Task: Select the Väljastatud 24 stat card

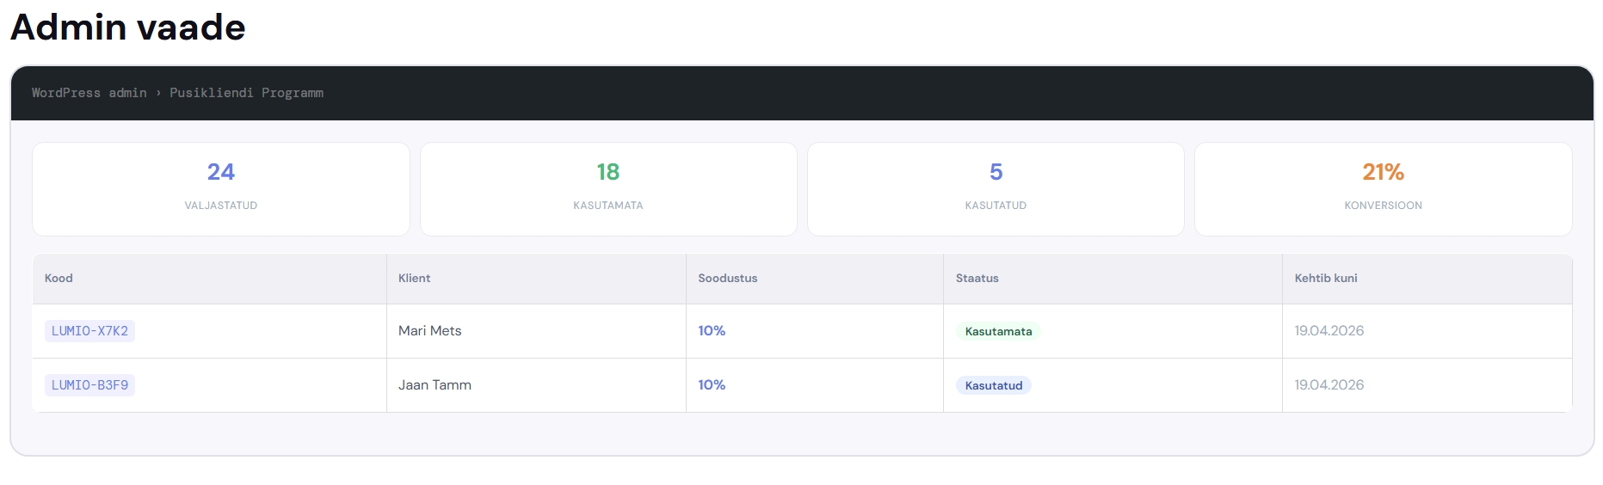Action: coord(221,189)
